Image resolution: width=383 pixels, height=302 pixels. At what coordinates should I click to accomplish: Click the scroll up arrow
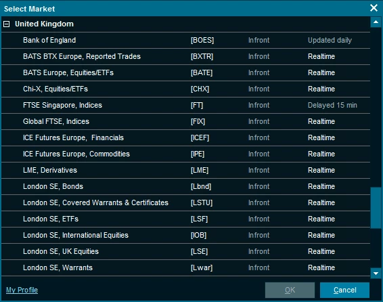tap(376, 22)
